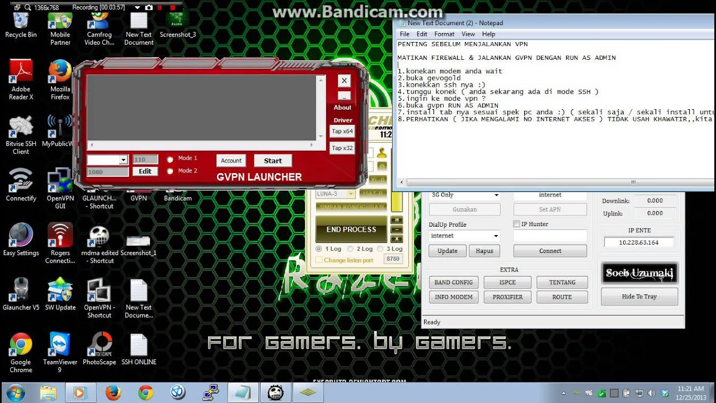Click Edit button in GVPN Launcher

coord(145,171)
